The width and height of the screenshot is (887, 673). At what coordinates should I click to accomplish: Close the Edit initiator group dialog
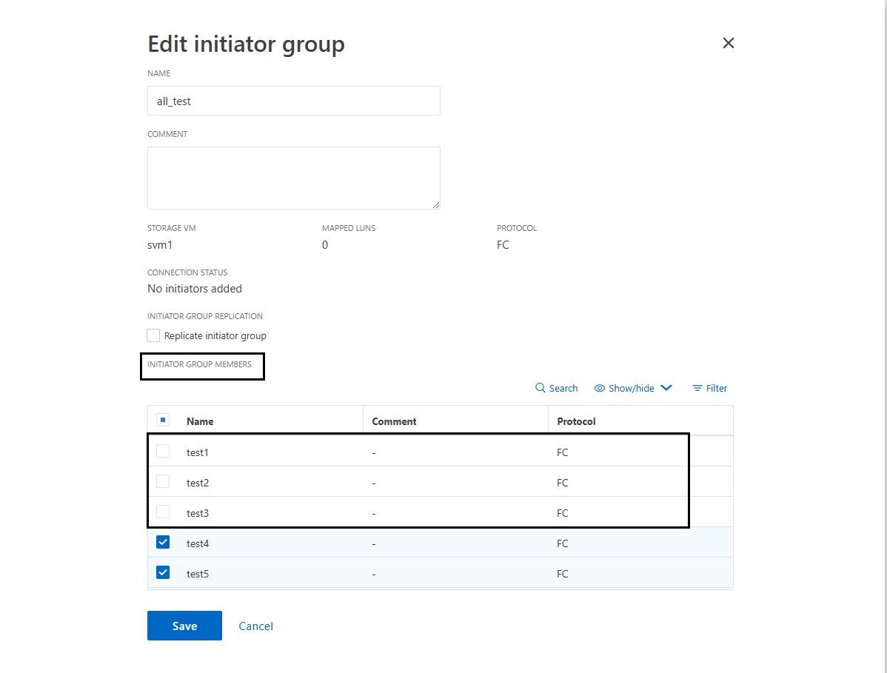point(728,43)
